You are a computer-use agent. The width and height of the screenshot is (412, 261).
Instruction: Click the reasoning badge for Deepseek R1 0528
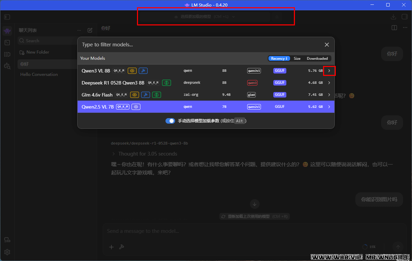point(167,83)
